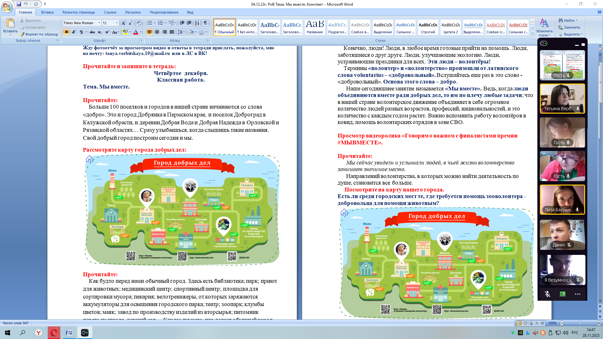Click zoom in plus button
Image resolution: width=603 pixels, height=339 pixels.
(599, 323)
